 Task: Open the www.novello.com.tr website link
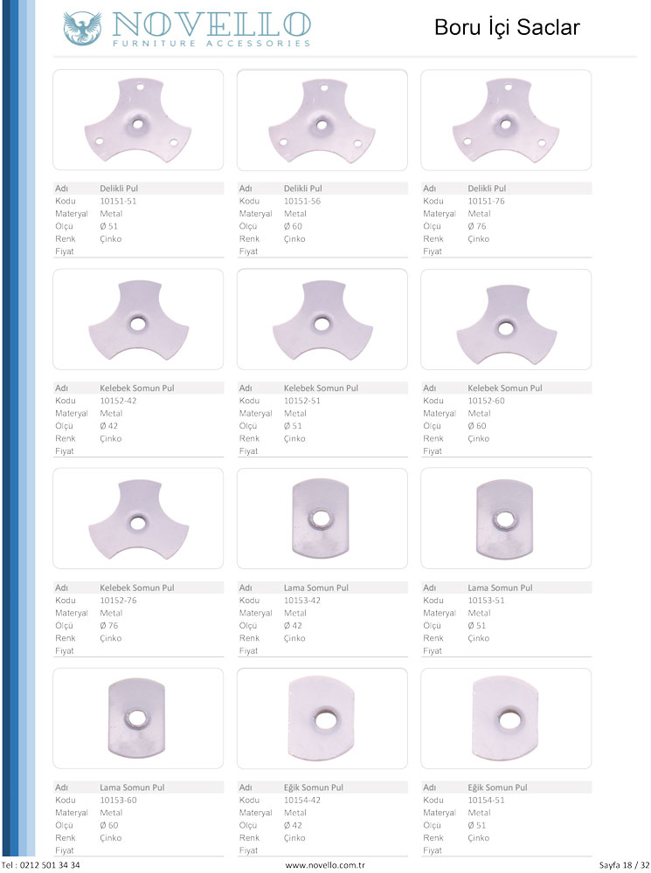pyautogui.click(x=324, y=865)
